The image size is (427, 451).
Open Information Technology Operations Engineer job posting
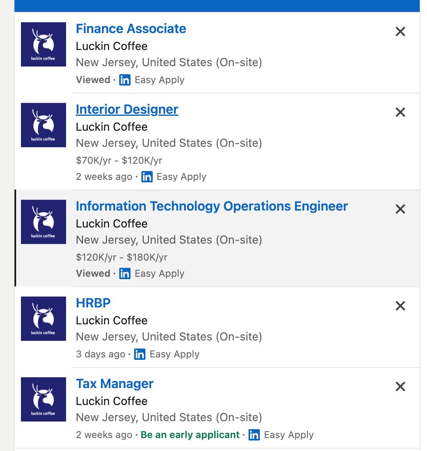pos(211,206)
